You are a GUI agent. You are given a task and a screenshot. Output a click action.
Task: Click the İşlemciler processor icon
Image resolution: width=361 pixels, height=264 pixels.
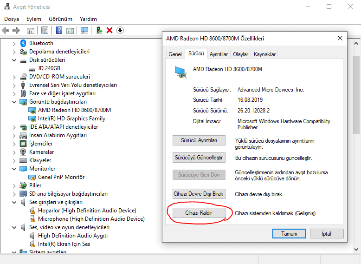[23, 144]
